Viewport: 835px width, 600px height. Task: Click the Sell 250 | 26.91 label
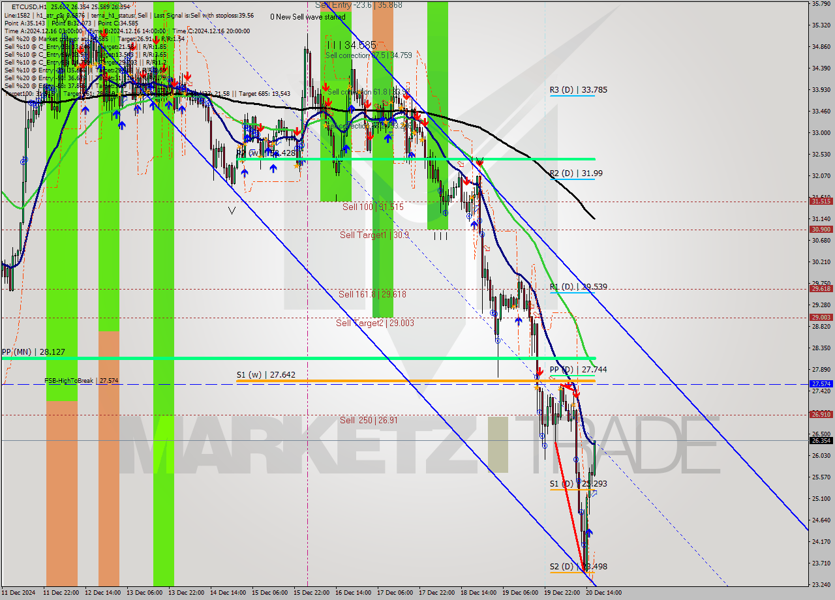point(369,420)
